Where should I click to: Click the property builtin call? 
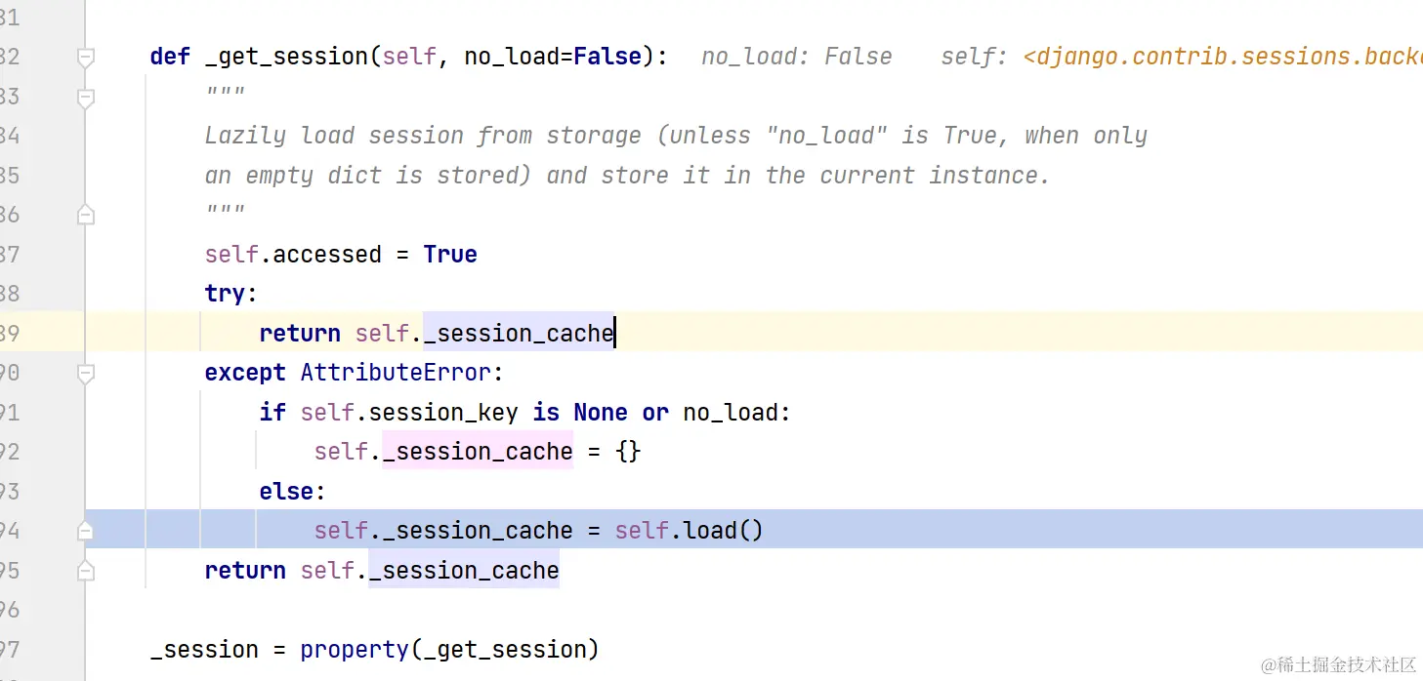click(355, 650)
